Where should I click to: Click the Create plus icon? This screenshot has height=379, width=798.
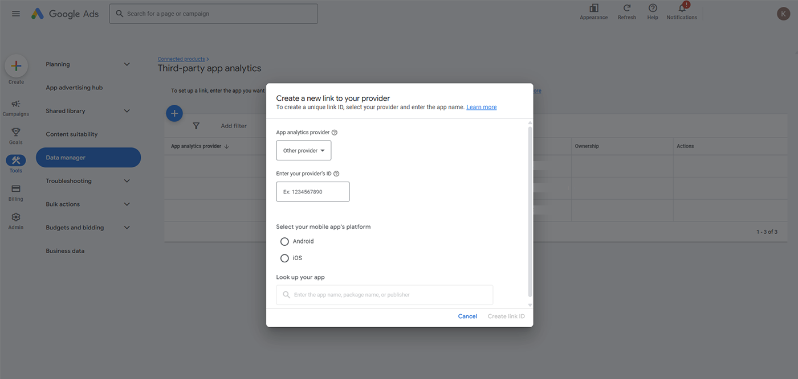[x=17, y=66]
